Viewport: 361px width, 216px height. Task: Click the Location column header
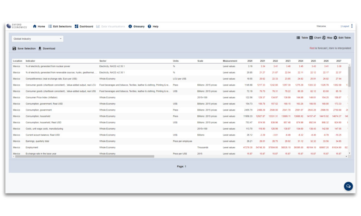click(x=18, y=61)
